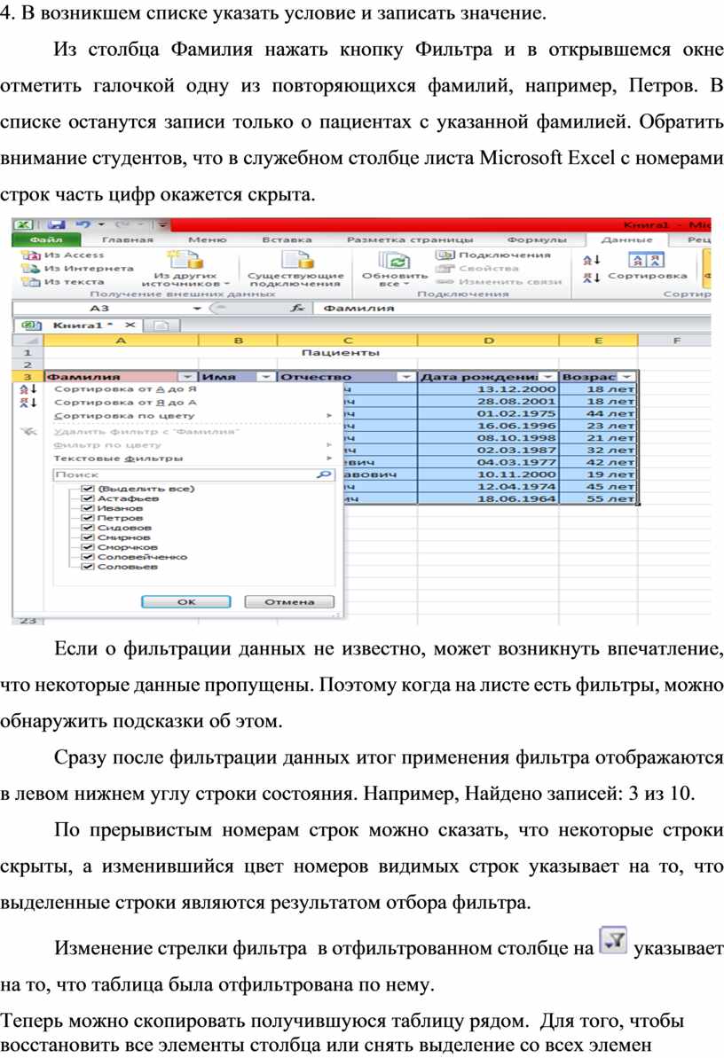The image size is (724, 1058).
Task: Click the select-all corner of the sheet
Action: click(28, 341)
